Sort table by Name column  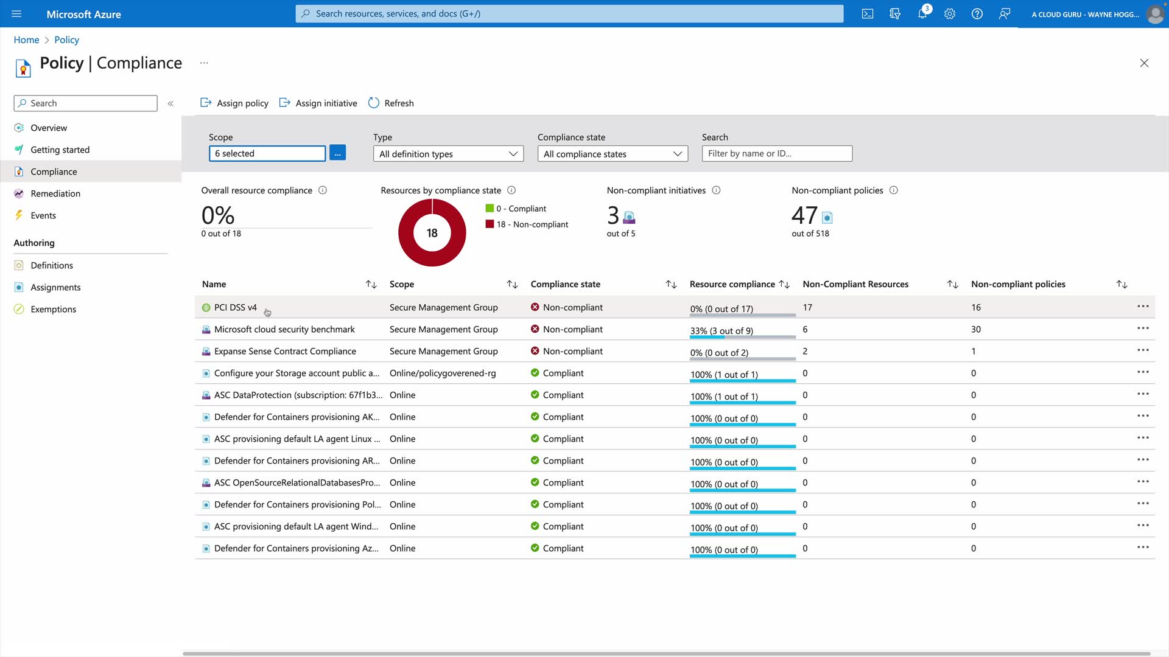point(371,285)
